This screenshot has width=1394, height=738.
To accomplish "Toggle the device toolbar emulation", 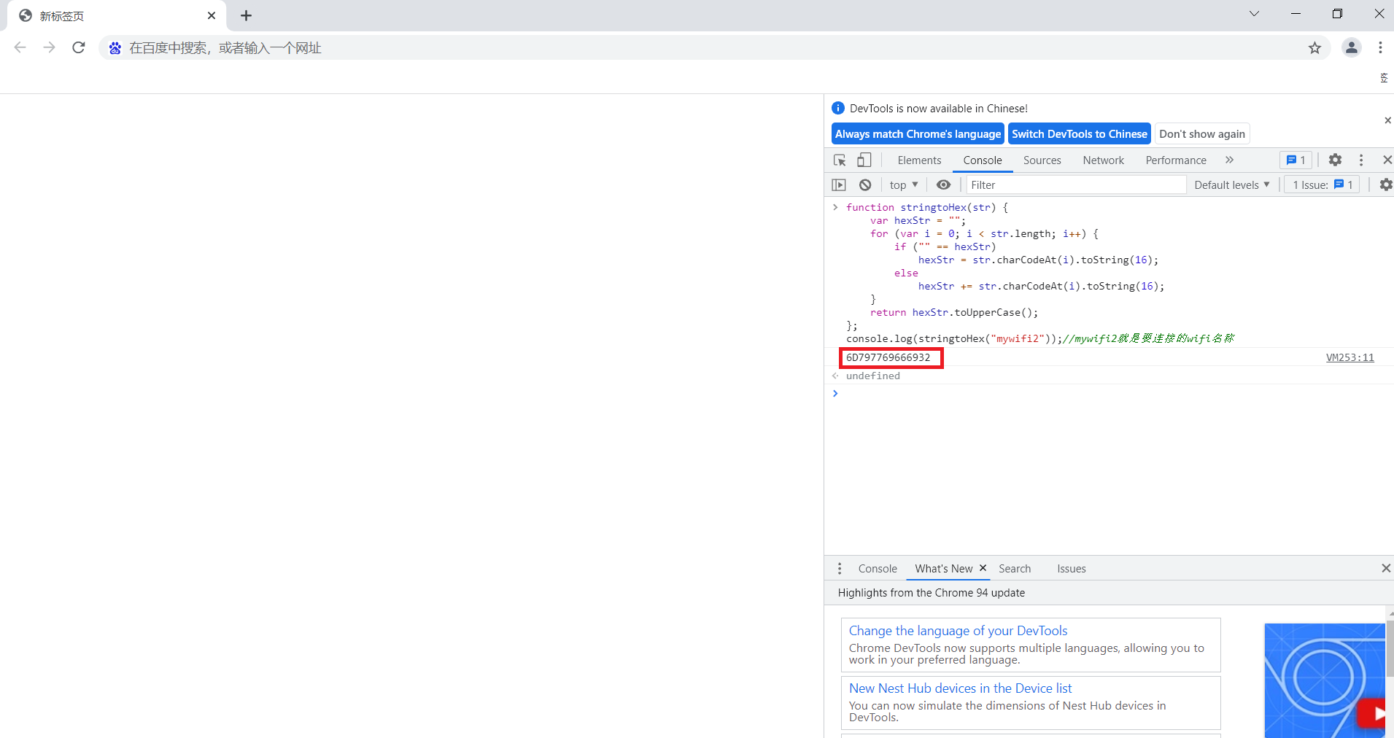I will 864,160.
